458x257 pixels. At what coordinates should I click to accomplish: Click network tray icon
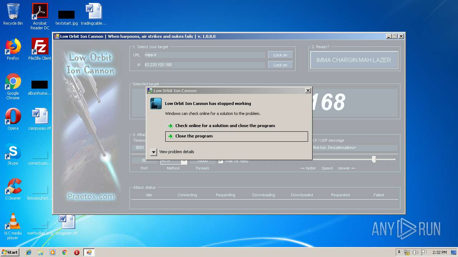[x=407, y=252]
